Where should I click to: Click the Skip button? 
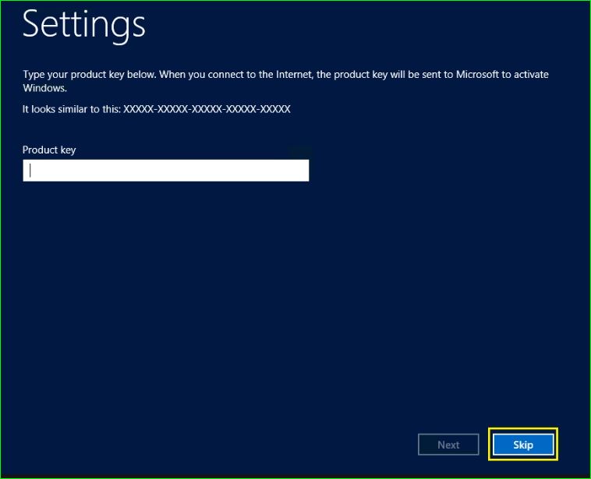tap(523, 445)
